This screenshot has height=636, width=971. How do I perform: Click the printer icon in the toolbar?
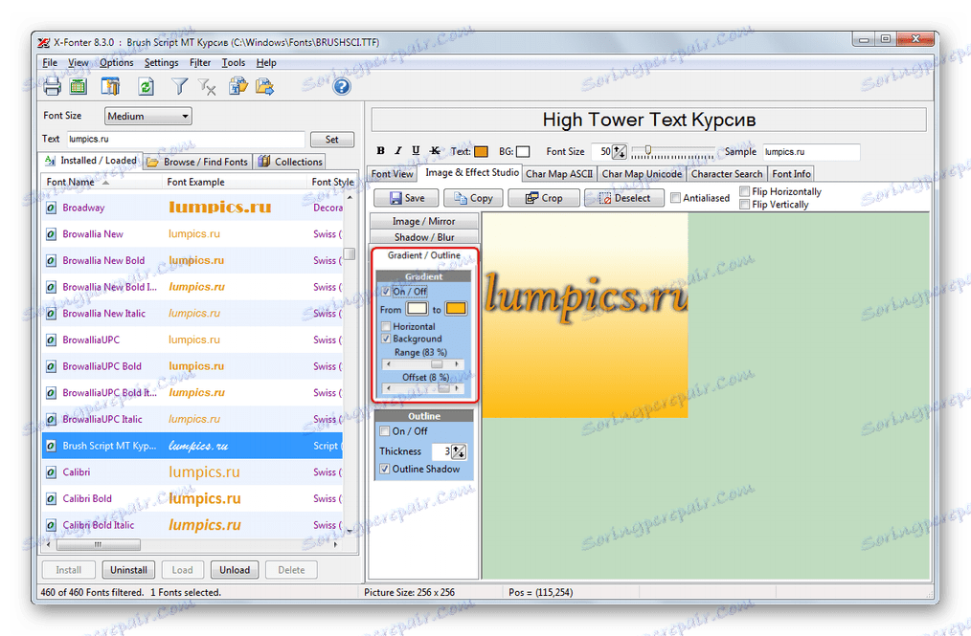tap(52, 87)
